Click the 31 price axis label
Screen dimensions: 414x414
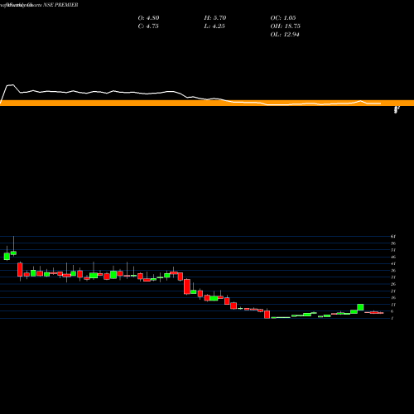tap(393, 277)
